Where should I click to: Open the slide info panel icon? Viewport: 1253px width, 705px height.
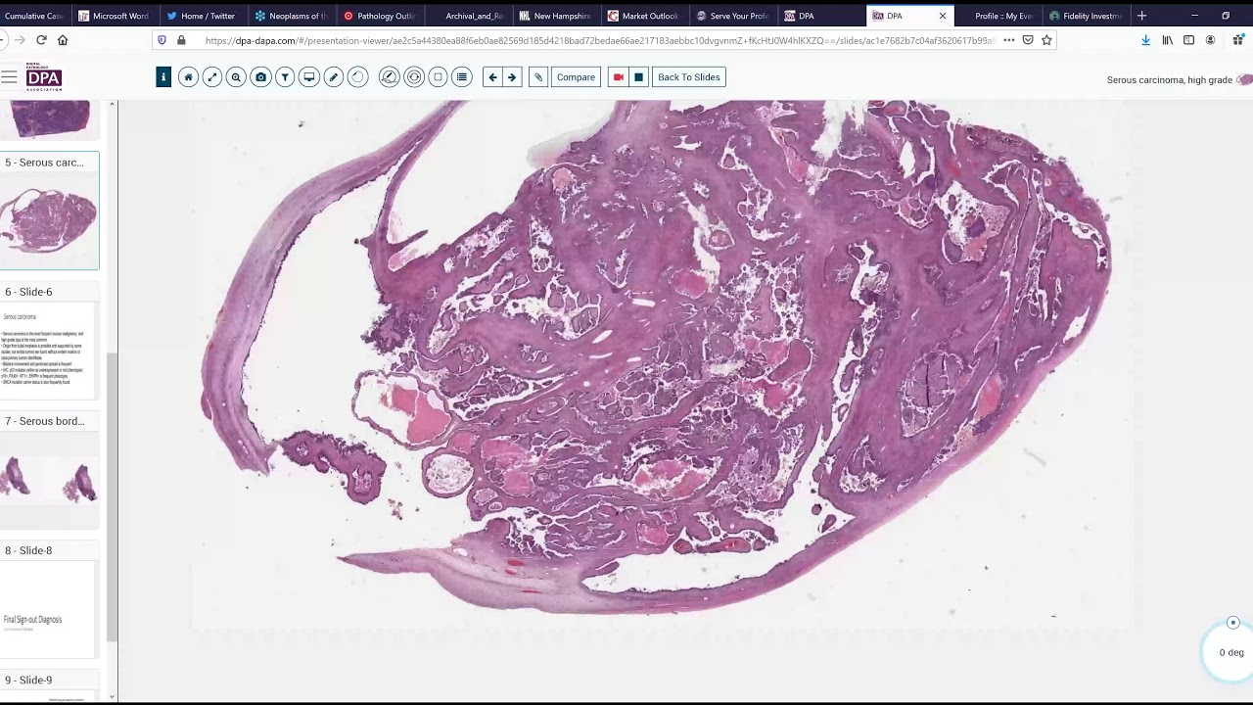[x=163, y=77]
